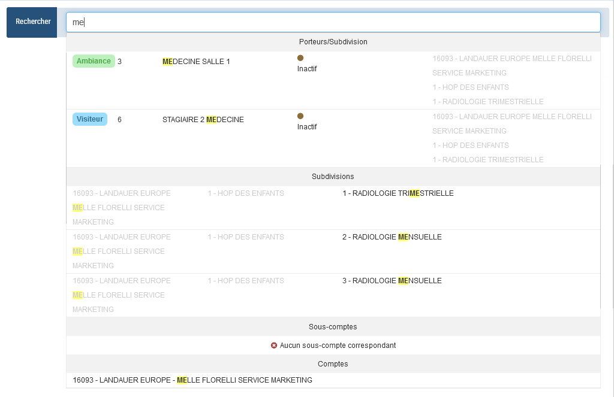Click the Comptes section header
614x397 pixels.
click(x=333, y=363)
